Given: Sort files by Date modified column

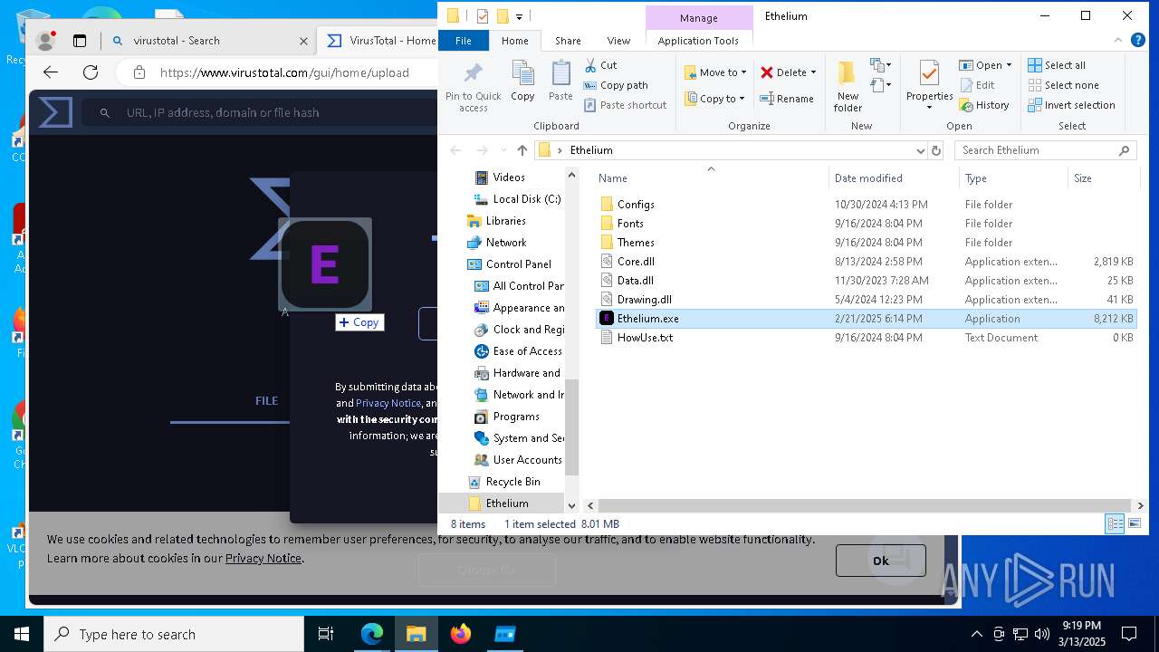Looking at the screenshot, I should pos(868,178).
